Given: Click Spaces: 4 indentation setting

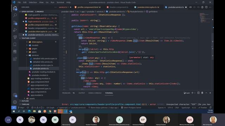Looking at the screenshot, I should point(162,107).
